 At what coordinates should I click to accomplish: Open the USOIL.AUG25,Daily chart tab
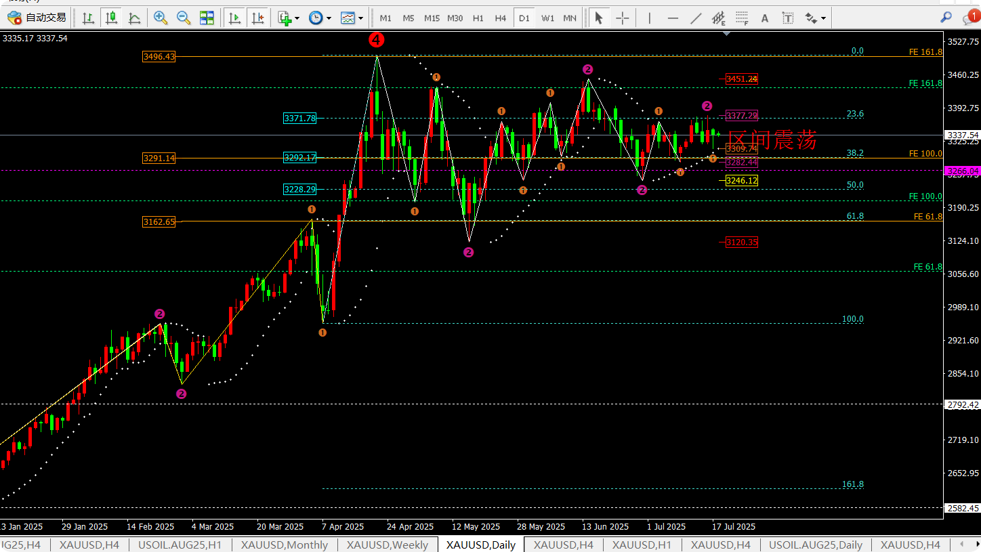(815, 545)
